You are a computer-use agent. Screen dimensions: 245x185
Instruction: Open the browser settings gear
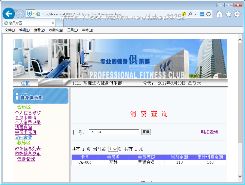coord(237,14)
